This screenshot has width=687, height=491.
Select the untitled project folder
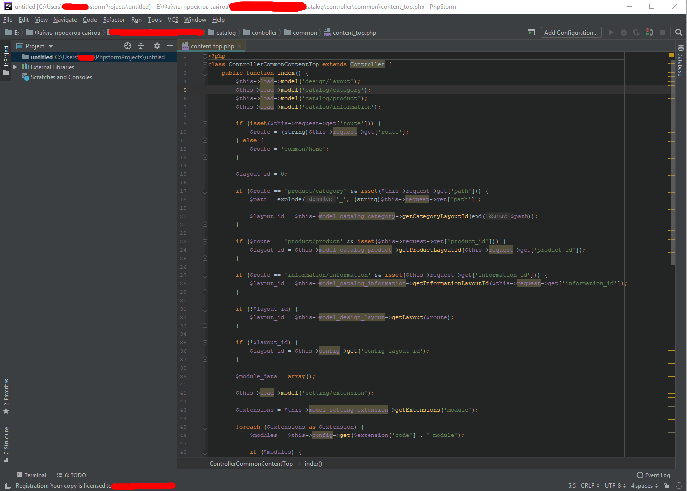tap(94, 57)
